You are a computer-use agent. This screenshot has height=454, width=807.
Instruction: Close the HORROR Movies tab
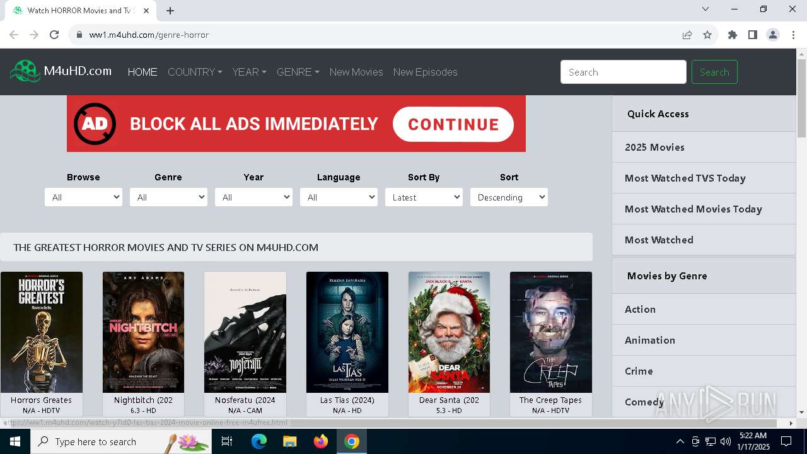146,10
